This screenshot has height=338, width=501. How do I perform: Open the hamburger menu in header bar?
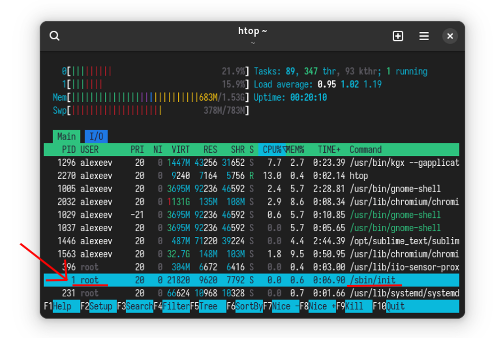(x=424, y=36)
